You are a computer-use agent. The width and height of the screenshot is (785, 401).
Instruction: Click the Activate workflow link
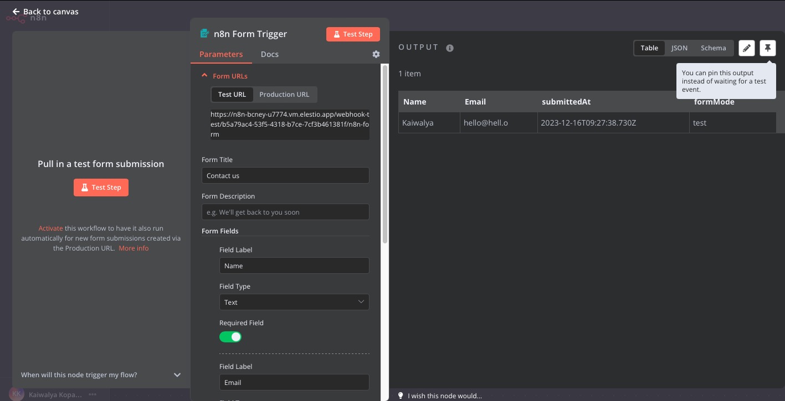tap(50, 228)
